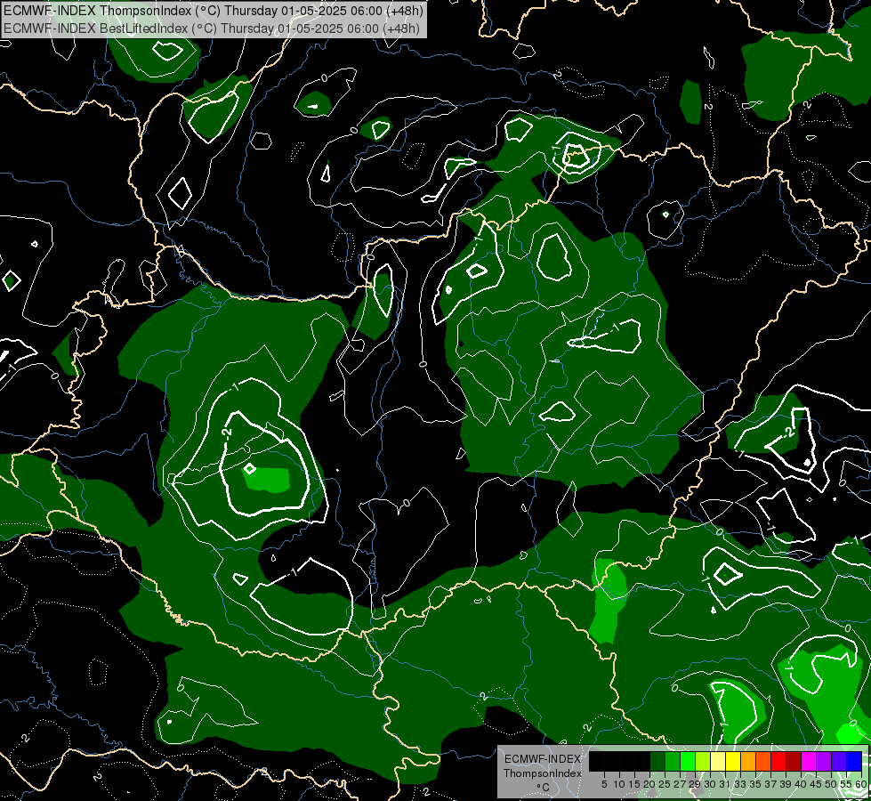Image resolution: width=871 pixels, height=801 pixels.
Task: Pick the orange-red 35–37 legend swatch
Action: [x=763, y=761]
